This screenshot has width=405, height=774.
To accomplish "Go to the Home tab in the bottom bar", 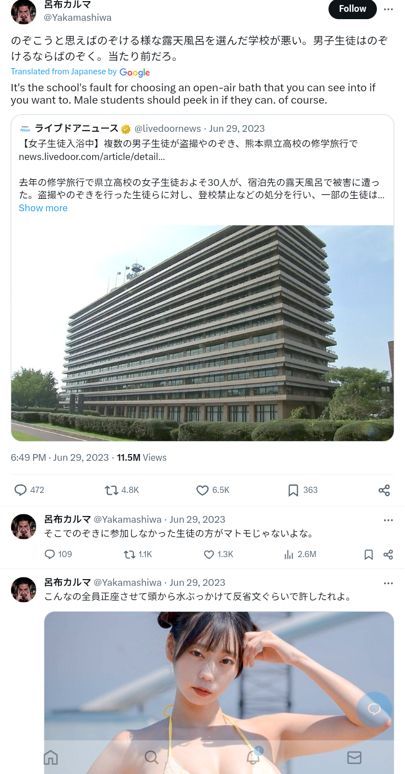I will pyautogui.click(x=51, y=757).
